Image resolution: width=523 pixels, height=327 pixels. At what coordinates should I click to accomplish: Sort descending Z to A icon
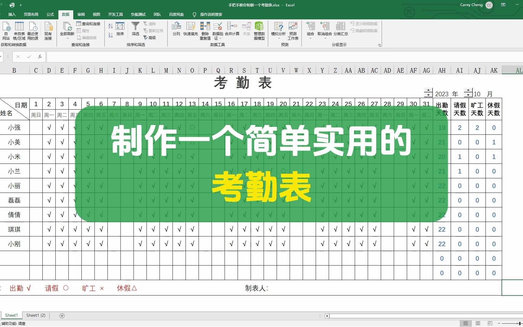pyautogui.click(x=110, y=35)
